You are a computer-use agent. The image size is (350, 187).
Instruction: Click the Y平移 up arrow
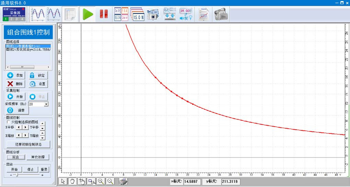click(x=43, y=124)
